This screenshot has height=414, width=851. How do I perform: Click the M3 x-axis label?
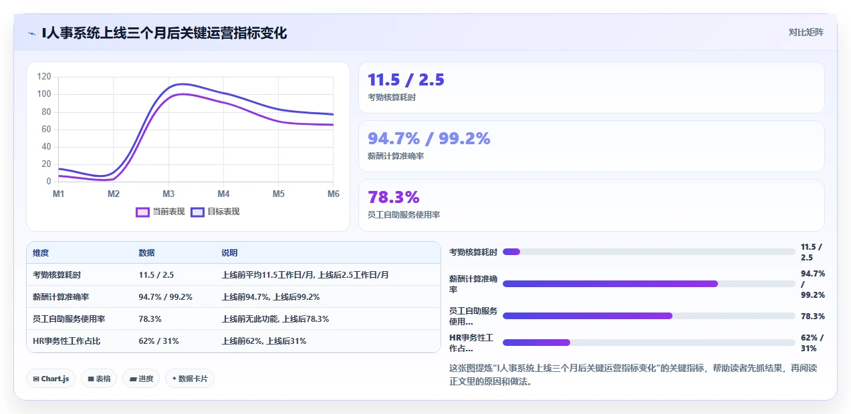168,194
